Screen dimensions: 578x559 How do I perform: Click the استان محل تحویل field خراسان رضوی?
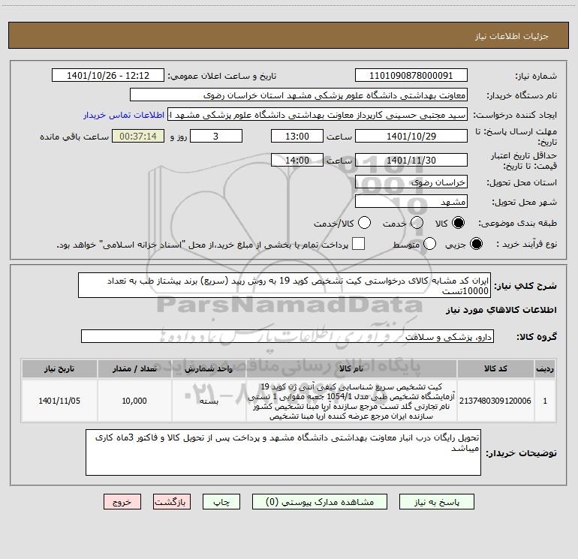tap(411, 182)
